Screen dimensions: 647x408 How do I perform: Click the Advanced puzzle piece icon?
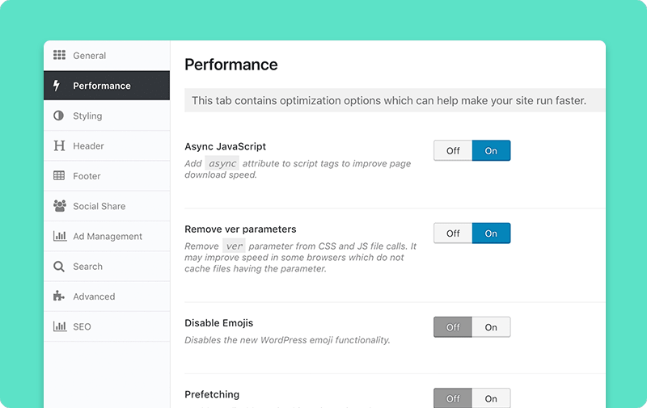(x=59, y=296)
